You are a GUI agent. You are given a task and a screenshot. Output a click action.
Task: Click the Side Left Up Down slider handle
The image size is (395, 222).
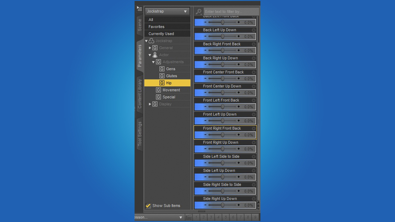222,177
